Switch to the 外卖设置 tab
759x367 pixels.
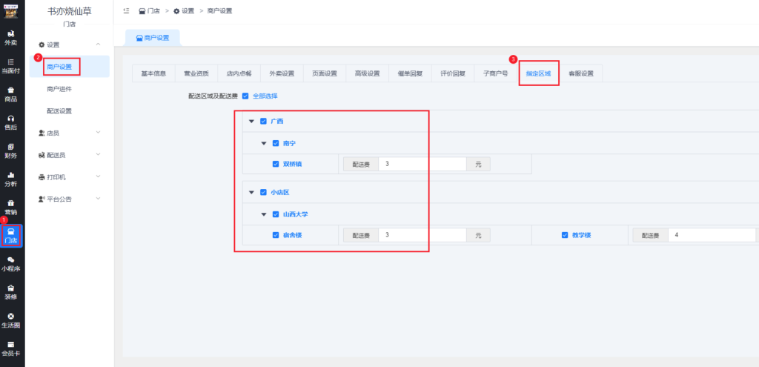coord(282,73)
